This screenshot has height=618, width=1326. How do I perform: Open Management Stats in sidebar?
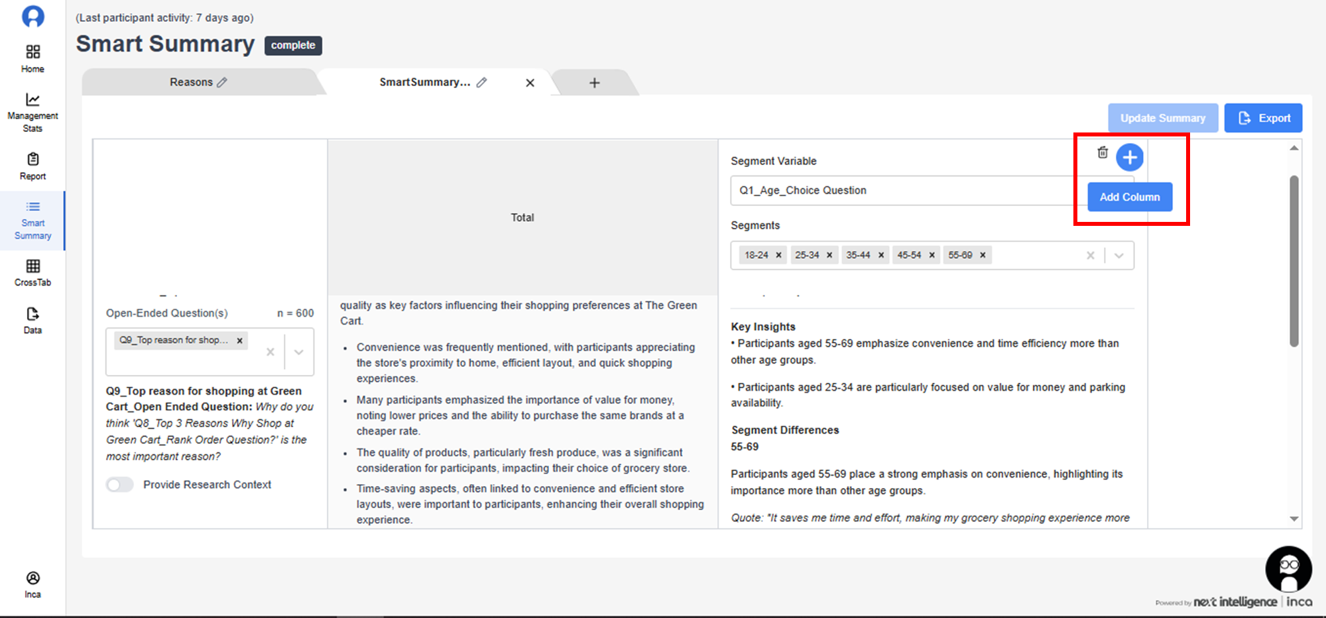coord(32,113)
